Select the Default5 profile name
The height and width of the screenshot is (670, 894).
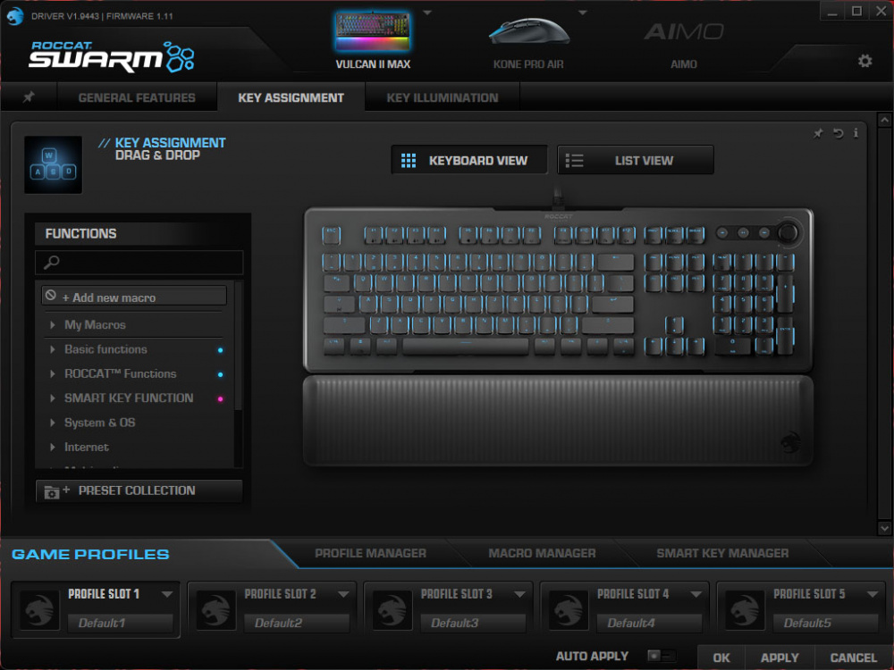tap(826, 623)
